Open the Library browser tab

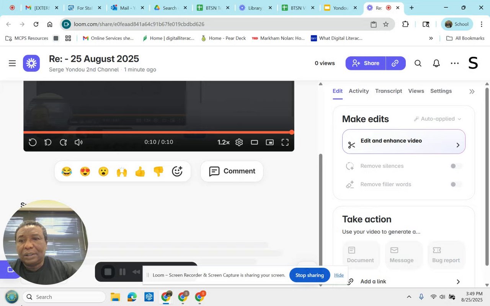[255, 8]
